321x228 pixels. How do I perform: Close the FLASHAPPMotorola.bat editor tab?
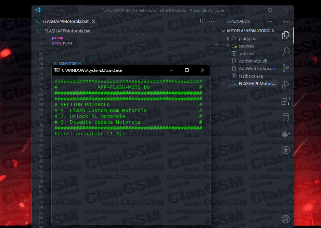[x=93, y=21]
